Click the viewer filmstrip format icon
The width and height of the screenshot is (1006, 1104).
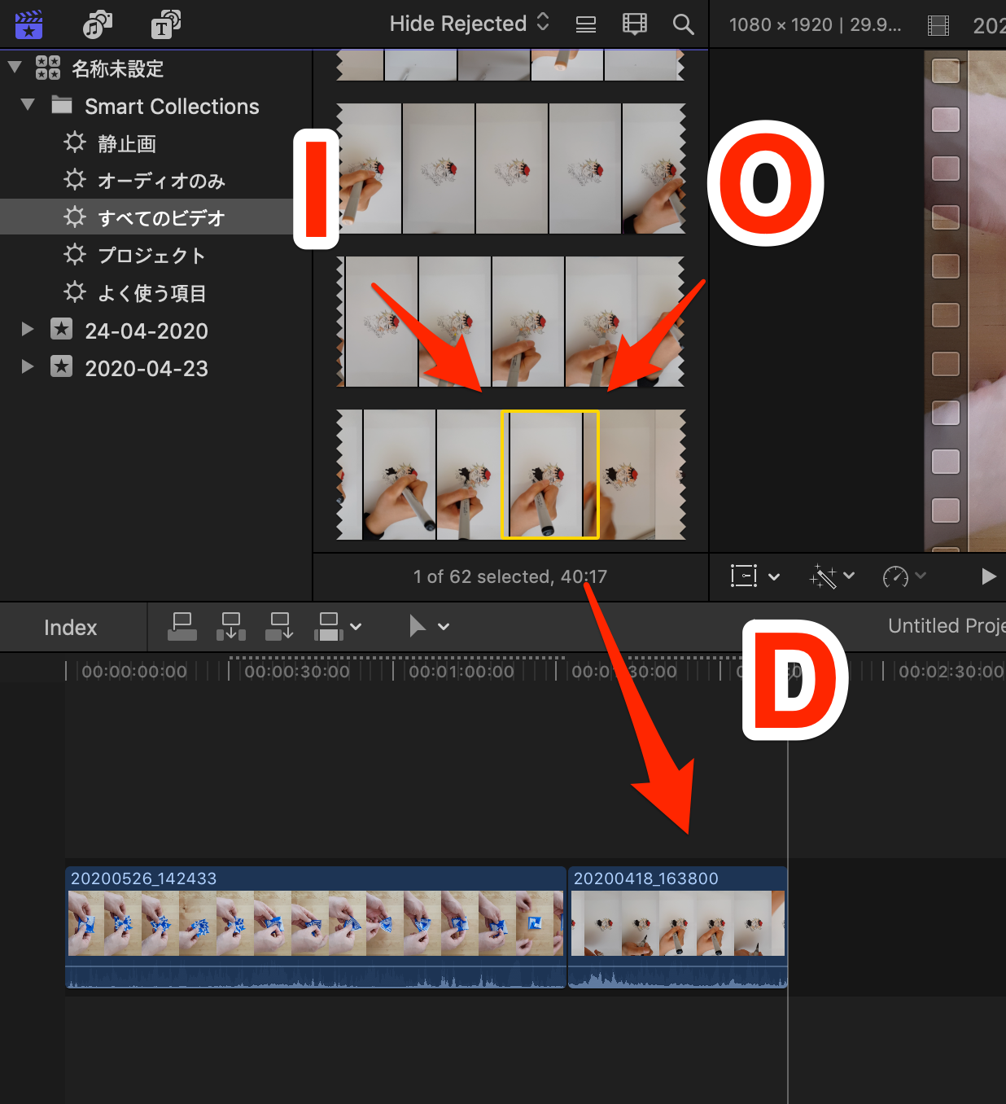click(x=938, y=25)
